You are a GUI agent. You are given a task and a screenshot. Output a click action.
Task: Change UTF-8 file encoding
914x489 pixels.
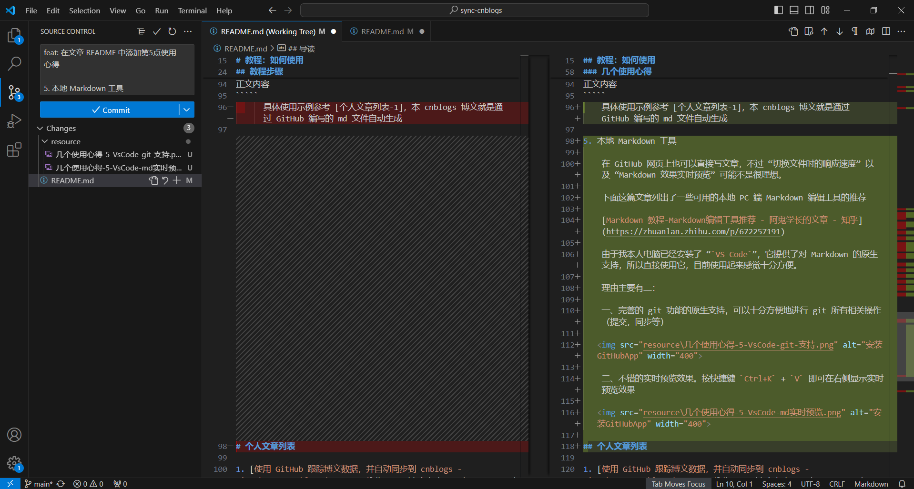click(x=810, y=484)
